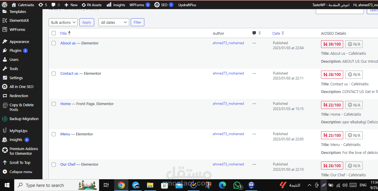378x191 pixels.
Task: Click Scroll To Top sidebar item
Action: (x=20, y=162)
